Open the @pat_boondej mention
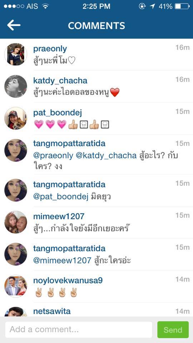The height and width of the screenshot is (343, 193). (61, 197)
